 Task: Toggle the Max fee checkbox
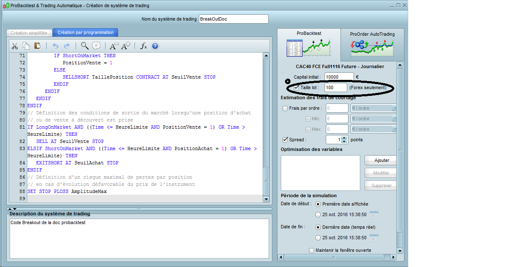[308, 129]
